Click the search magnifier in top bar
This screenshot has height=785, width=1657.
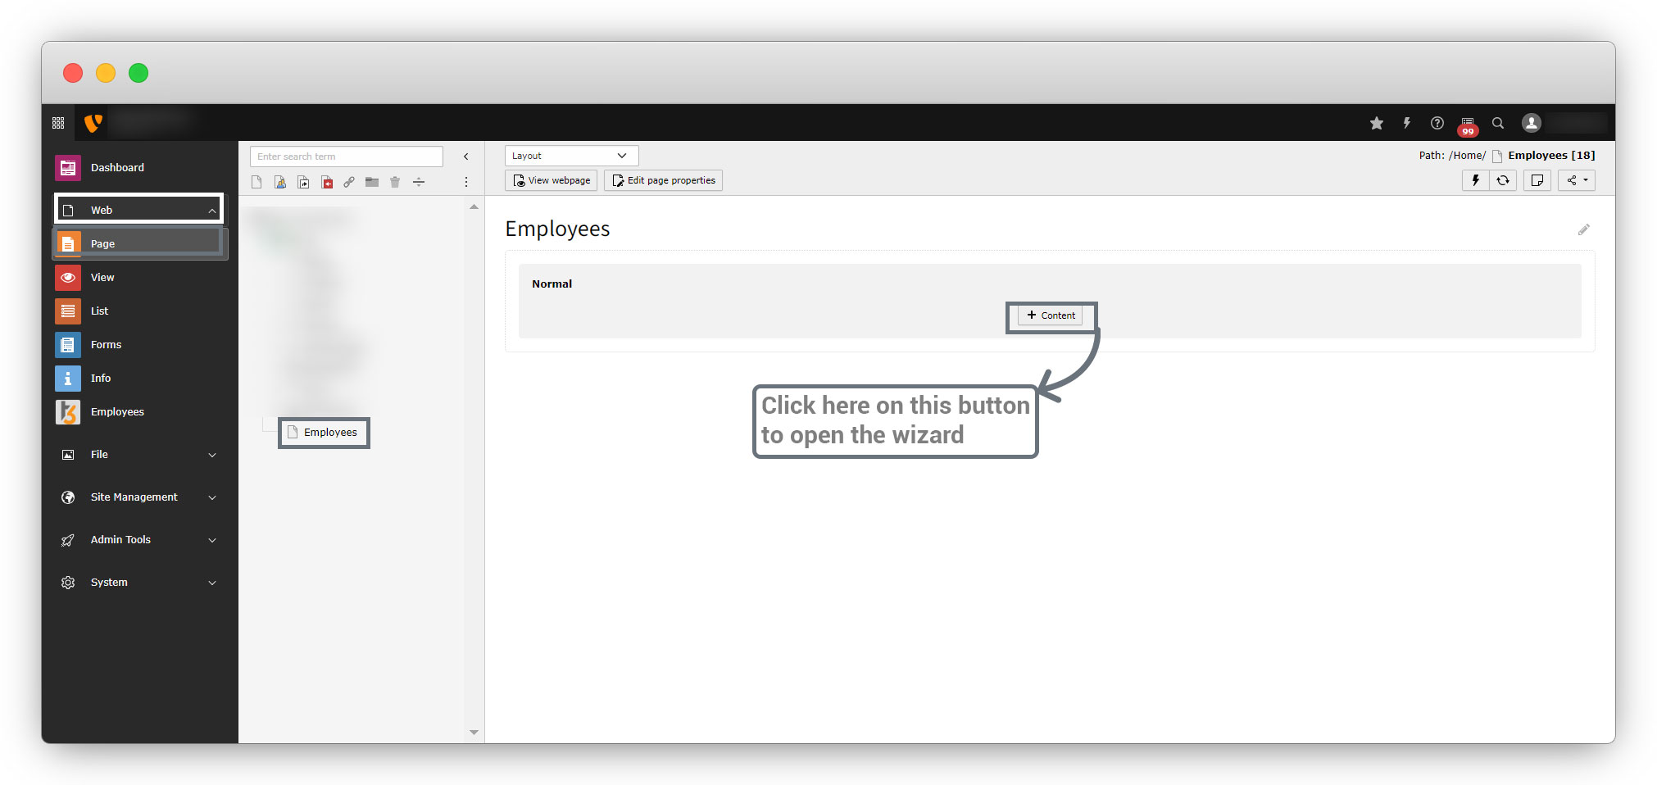[1497, 123]
